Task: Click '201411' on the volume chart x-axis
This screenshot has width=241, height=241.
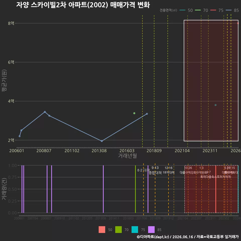Action: point(114,218)
